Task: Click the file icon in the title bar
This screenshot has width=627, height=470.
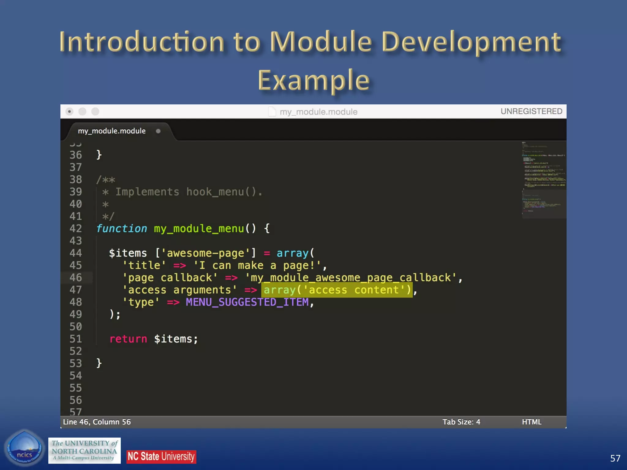Action: [272, 112]
